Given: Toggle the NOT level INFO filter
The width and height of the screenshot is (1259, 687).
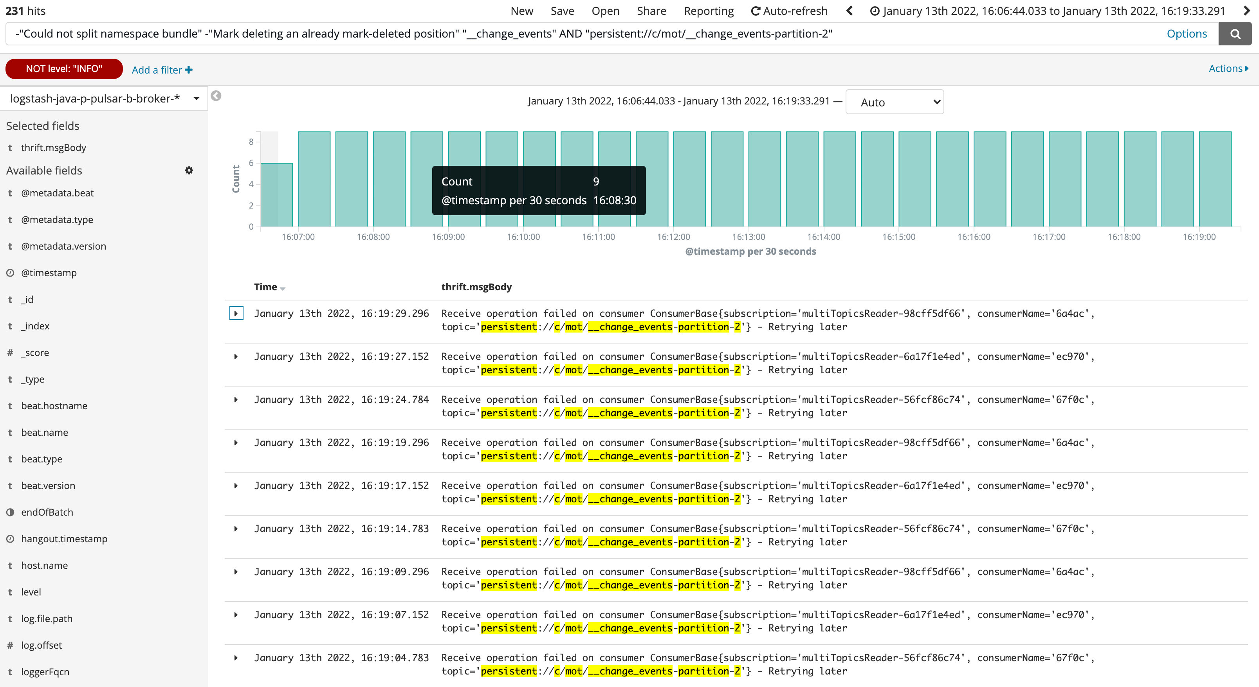Looking at the screenshot, I should 64,69.
